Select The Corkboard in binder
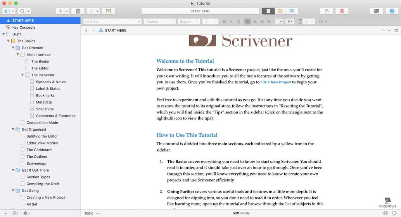This screenshot has width=401, height=217. (39, 150)
